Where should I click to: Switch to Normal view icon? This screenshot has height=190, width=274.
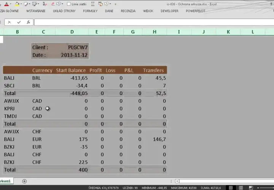(231, 188)
